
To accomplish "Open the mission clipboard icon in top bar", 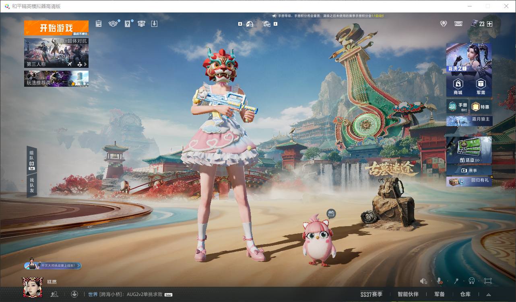I will [99, 24].
